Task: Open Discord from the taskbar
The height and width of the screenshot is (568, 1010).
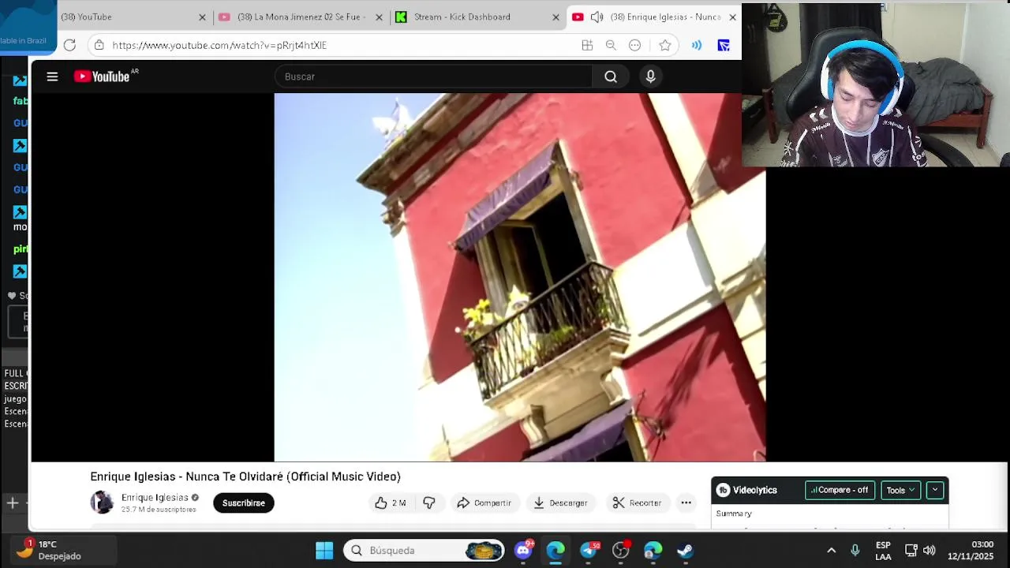Action: (524, 551)
